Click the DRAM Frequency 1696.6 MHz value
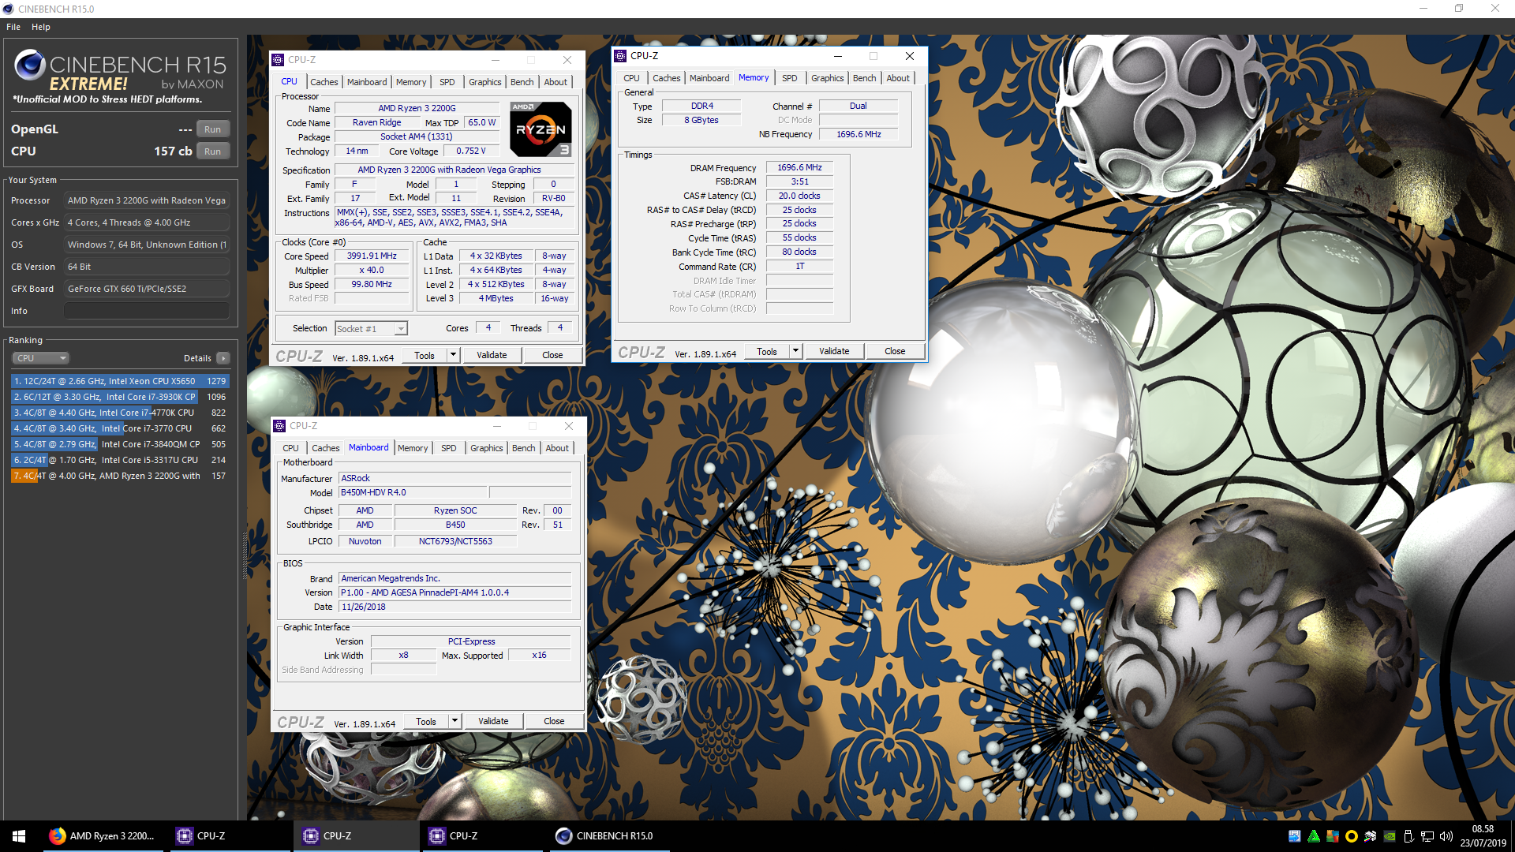The image size is (1515, 852). 799,167
